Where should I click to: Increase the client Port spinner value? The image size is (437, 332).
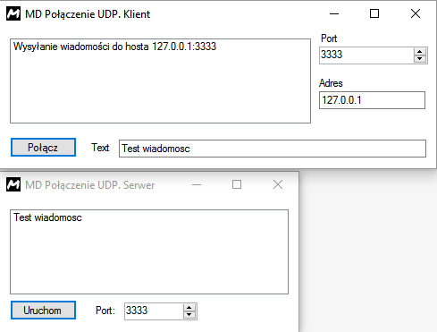pyautogui.click(x=420, y=51)
